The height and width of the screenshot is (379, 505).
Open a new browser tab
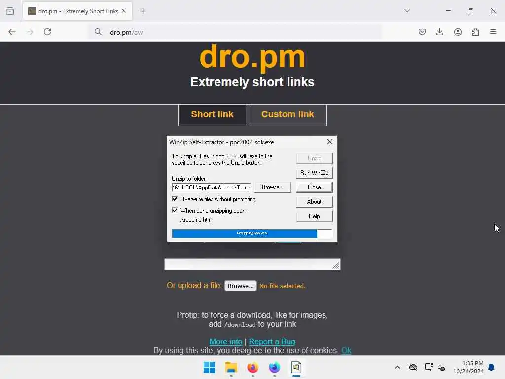(143, 11)
